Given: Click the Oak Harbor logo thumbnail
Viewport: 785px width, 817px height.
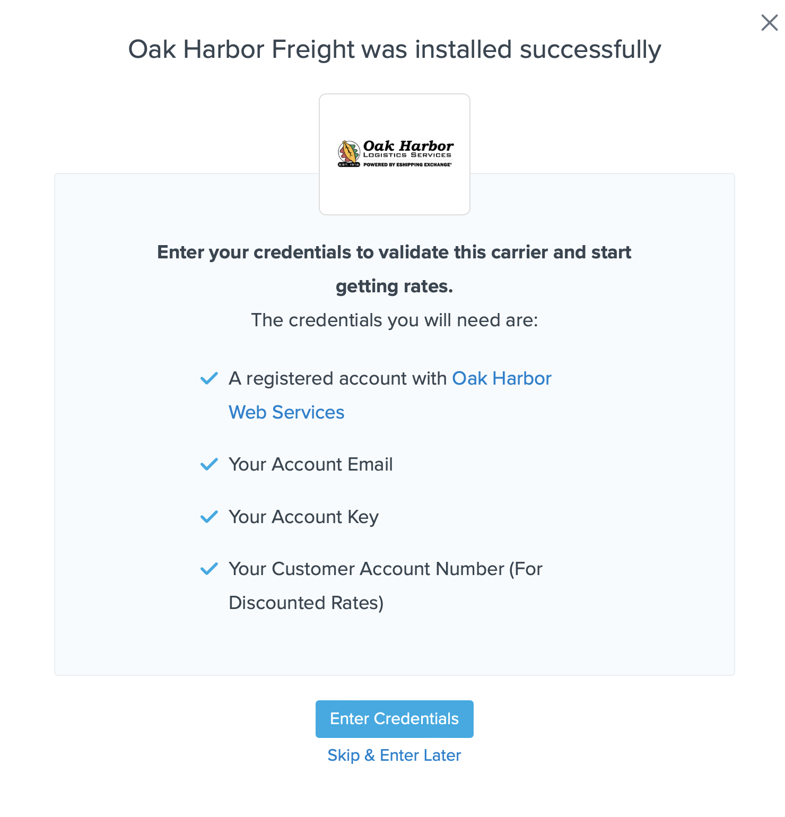Looking at the screenshot, I should pyautogui.click(x=394, y=191).
